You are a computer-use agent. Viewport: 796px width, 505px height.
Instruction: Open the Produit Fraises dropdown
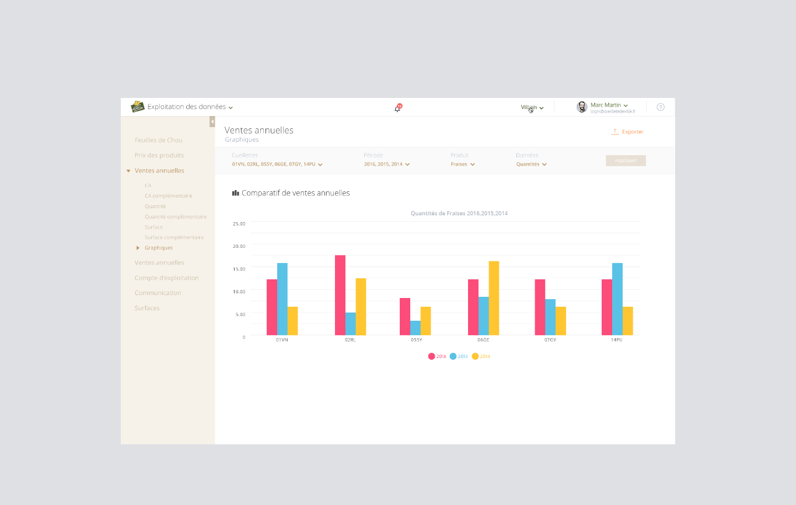pos(463,164)
